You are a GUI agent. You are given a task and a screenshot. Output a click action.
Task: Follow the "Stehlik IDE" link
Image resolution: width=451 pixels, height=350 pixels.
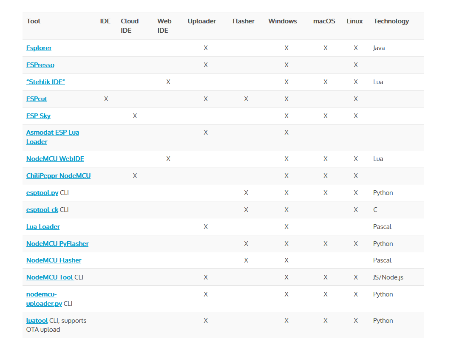pyautogui.click(x=45, y=82)
